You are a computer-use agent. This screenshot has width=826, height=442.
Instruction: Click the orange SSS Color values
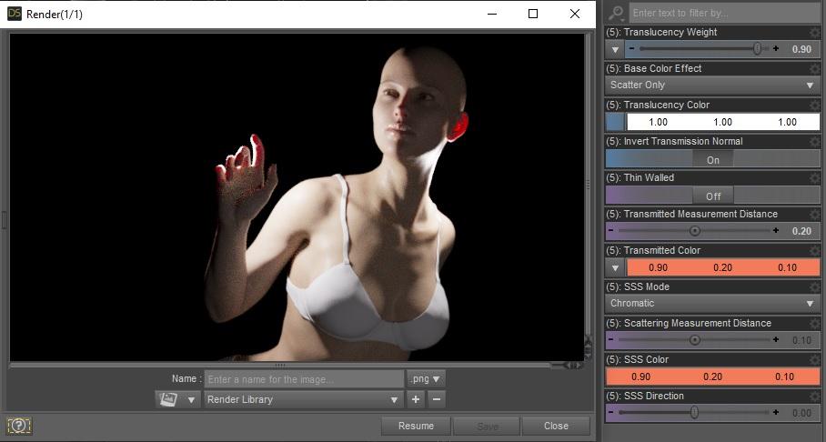(x=712, y=377)
